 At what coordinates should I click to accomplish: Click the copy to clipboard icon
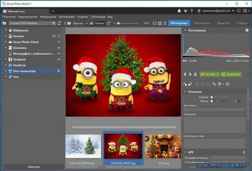coord(228,84)
